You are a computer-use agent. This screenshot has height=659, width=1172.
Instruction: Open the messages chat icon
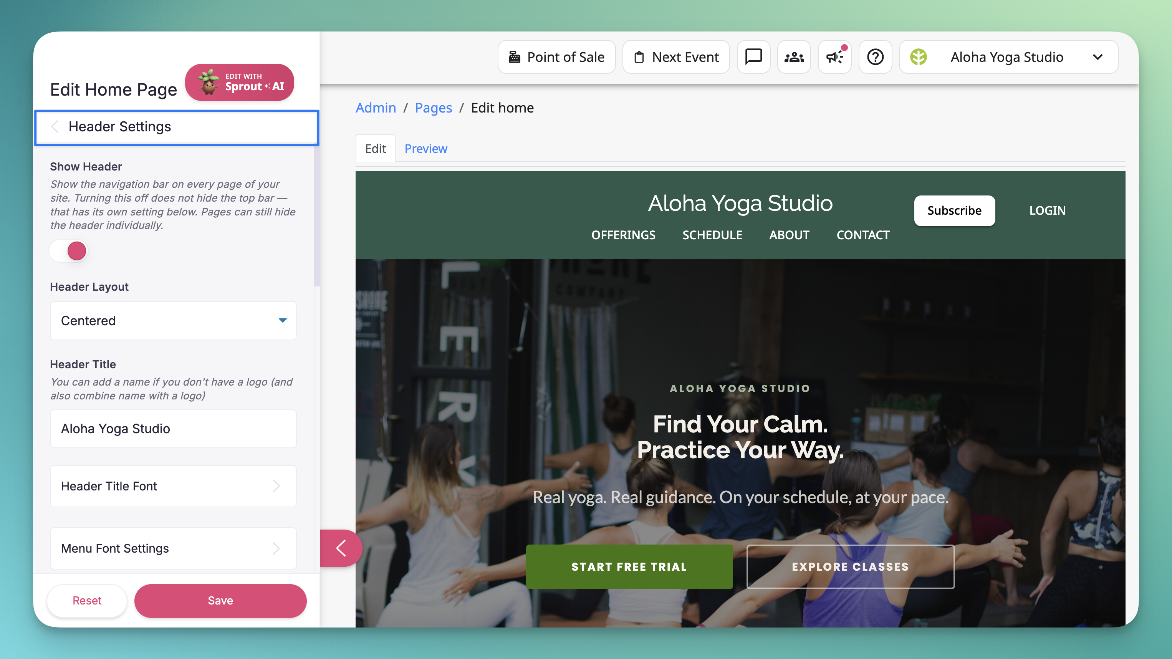[x=753, y=57]
